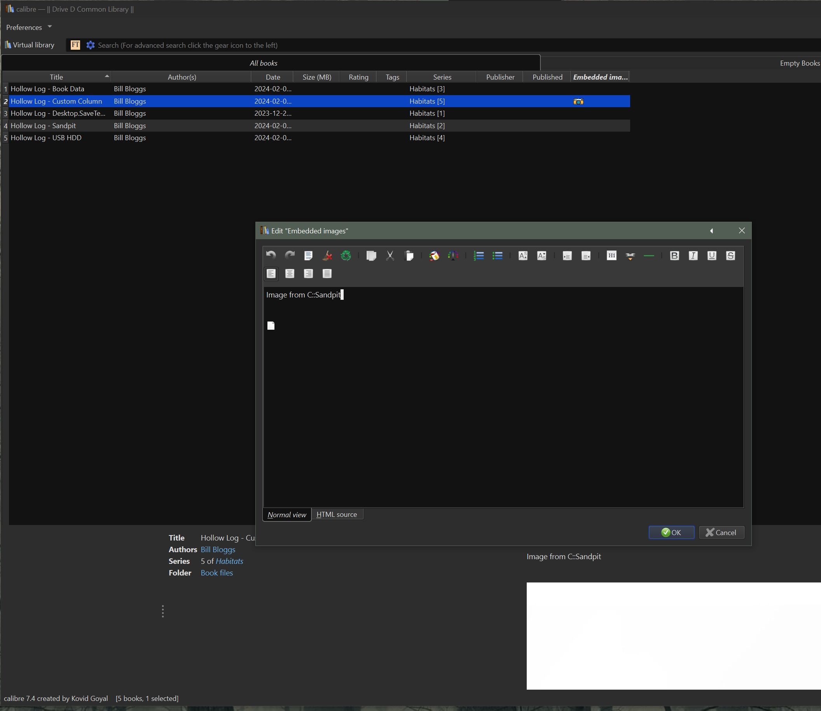Viewport: 821px width, 711px height.
Task: Toggle bold formatting
Action: [674, 256]
